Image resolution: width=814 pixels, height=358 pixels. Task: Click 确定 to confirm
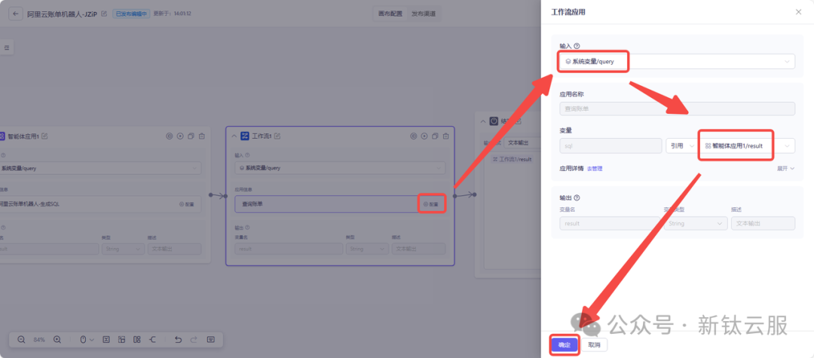[x=565, y=344]
